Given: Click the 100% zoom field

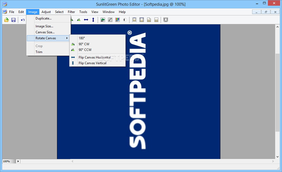Looking at the screenshot, I should pyautogui.click(x=9, y=161).
